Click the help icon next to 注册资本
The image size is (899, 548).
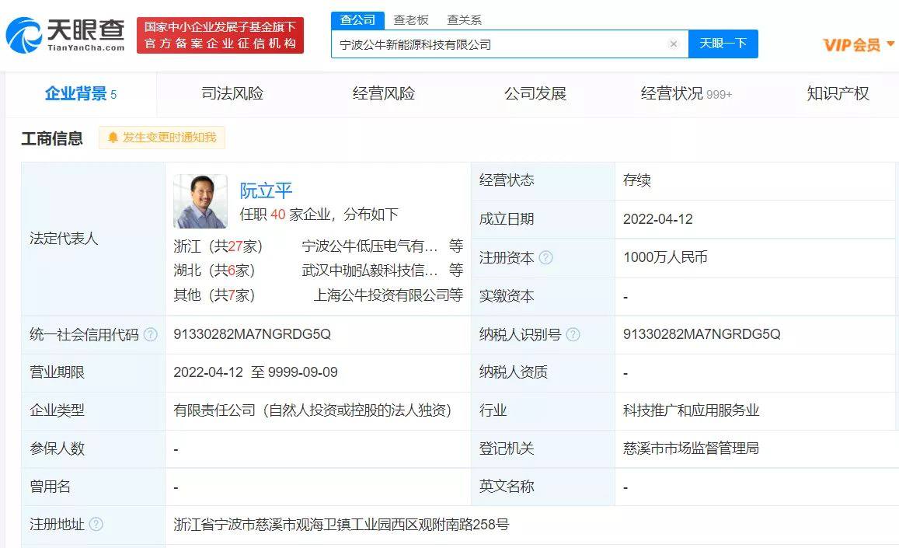(x=545, y=257)
